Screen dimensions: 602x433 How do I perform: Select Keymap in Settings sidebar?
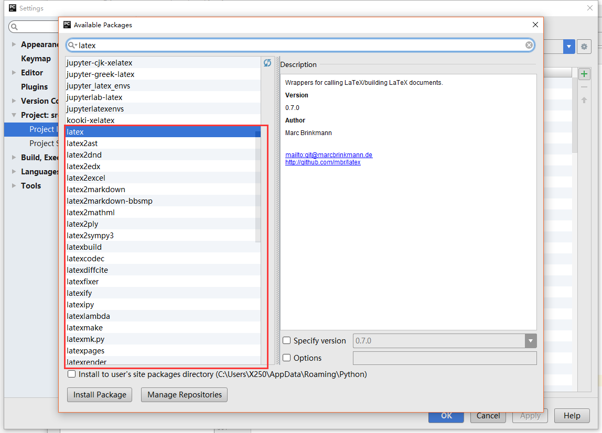tap(36, 59)
